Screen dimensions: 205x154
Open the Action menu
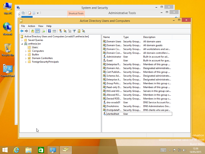coord(32,26)
